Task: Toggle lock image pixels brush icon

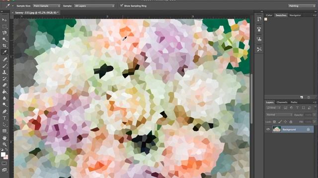Action: point(280,122)
